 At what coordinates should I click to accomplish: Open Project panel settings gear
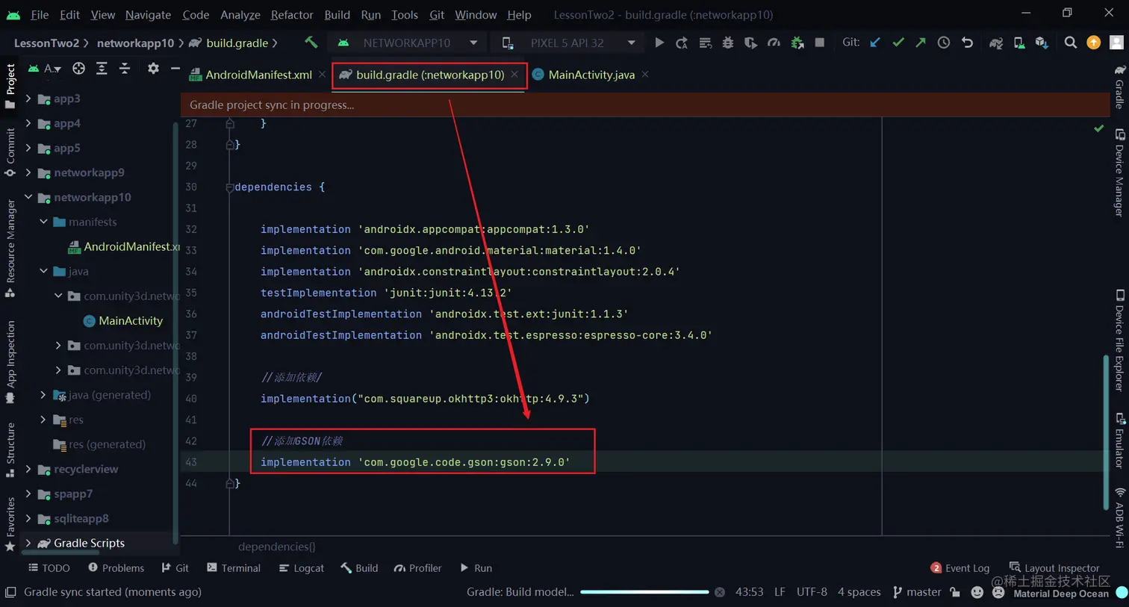point(153,69)
